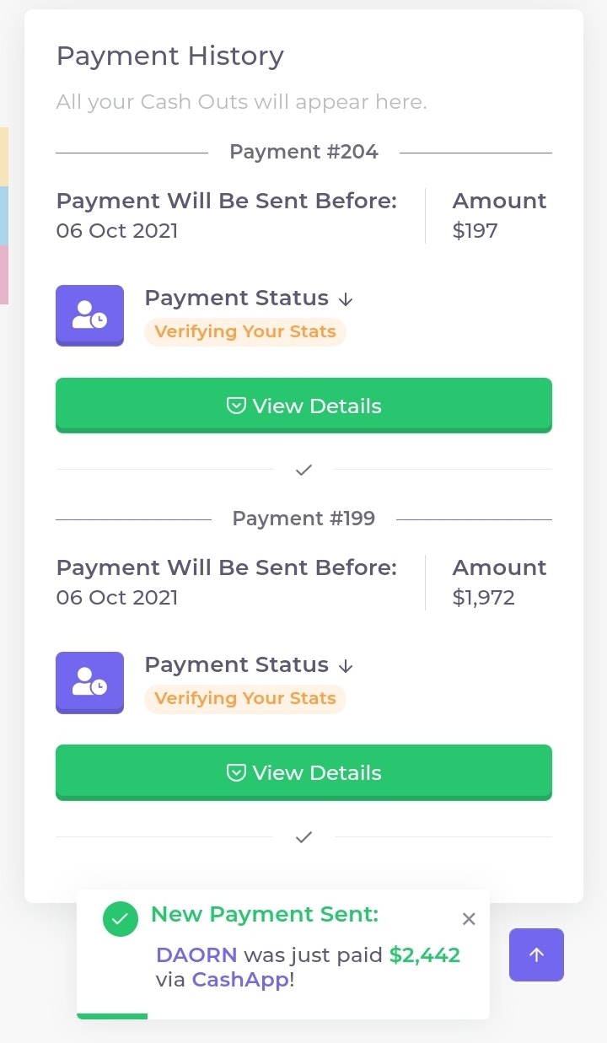This screenshot has width=607, height=1043.
Task: Click Verifying Your Stats badge for Payment #199
Action: [245, 698]
